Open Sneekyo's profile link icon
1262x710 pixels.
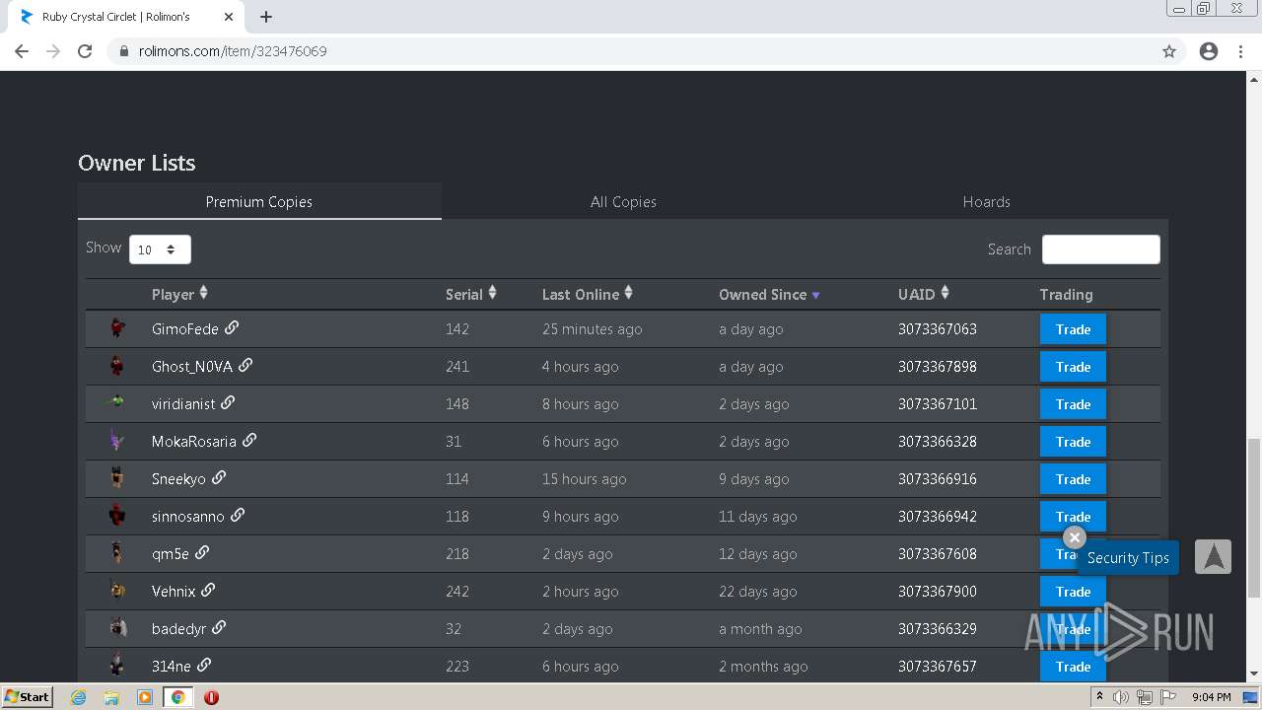pos(219,477)
